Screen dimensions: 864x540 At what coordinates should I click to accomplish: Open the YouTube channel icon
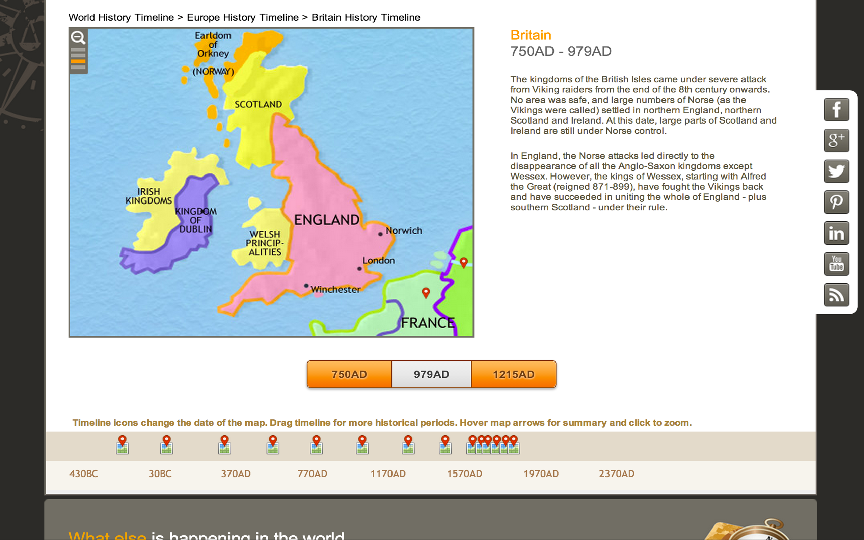(x=836, y=264)
